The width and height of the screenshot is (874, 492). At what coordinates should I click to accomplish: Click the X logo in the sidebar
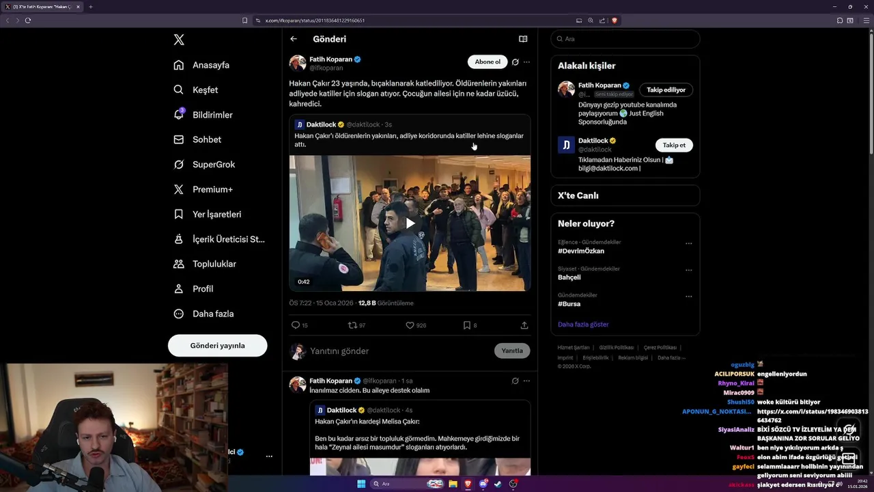tap(179, 40)
